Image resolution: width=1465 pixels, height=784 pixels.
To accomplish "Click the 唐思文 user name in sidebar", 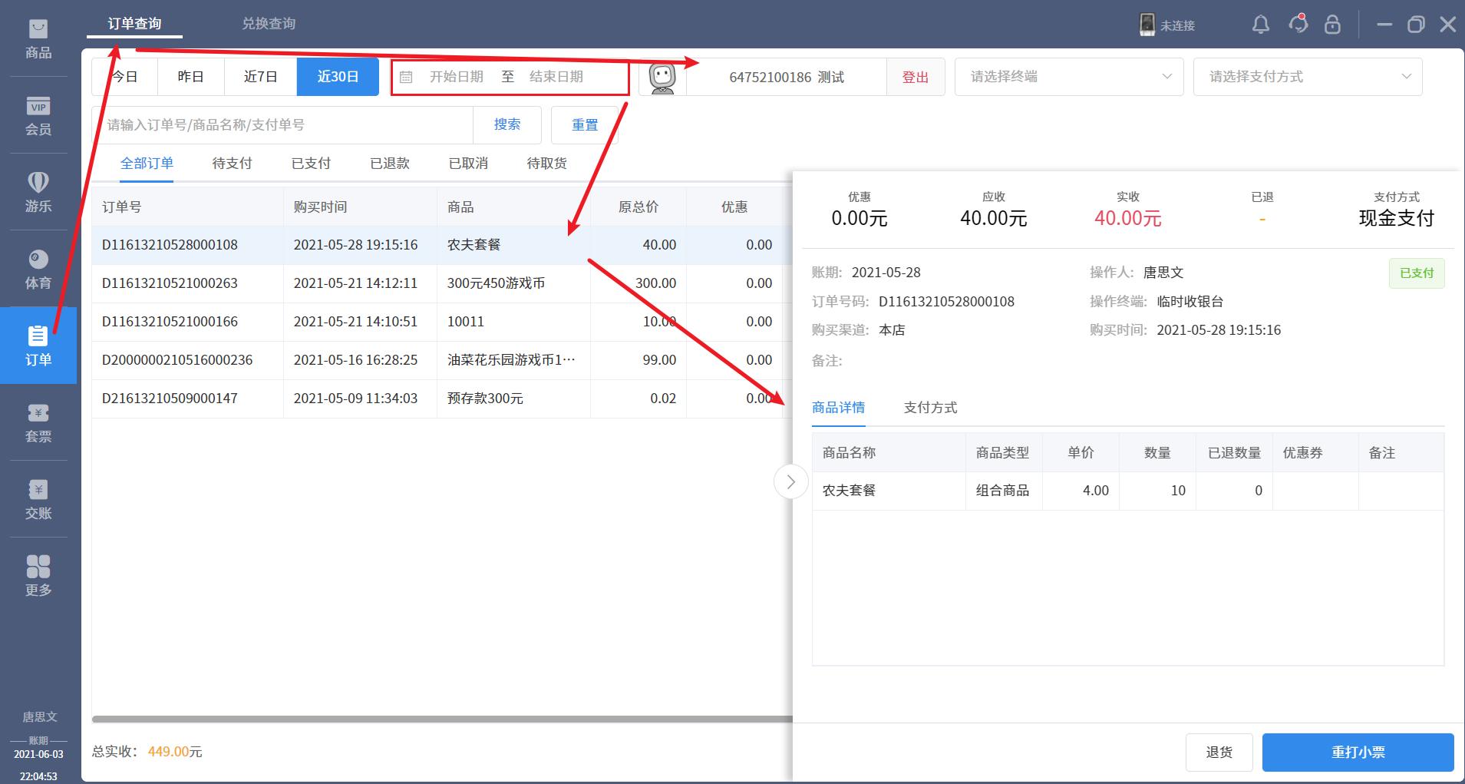I will click(39, 717).
